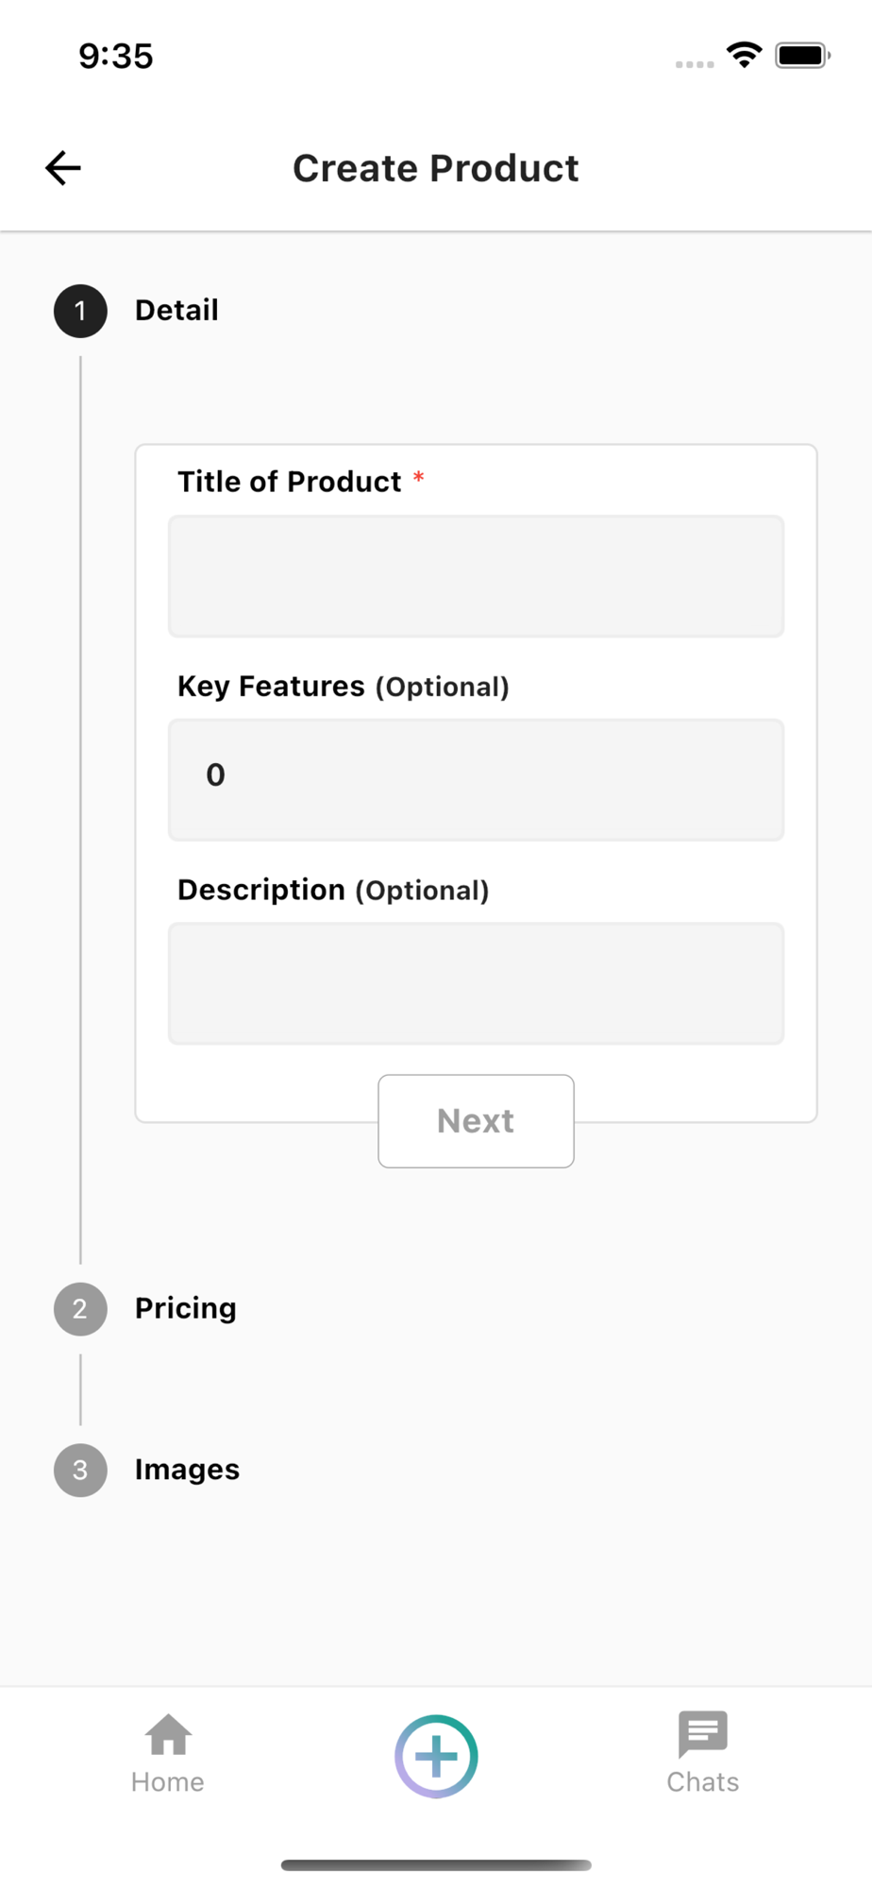Click the step 1 circle badge
The width and height of the screenshot is (872, 1889).
pyautogui.click(x=80, y=311)
